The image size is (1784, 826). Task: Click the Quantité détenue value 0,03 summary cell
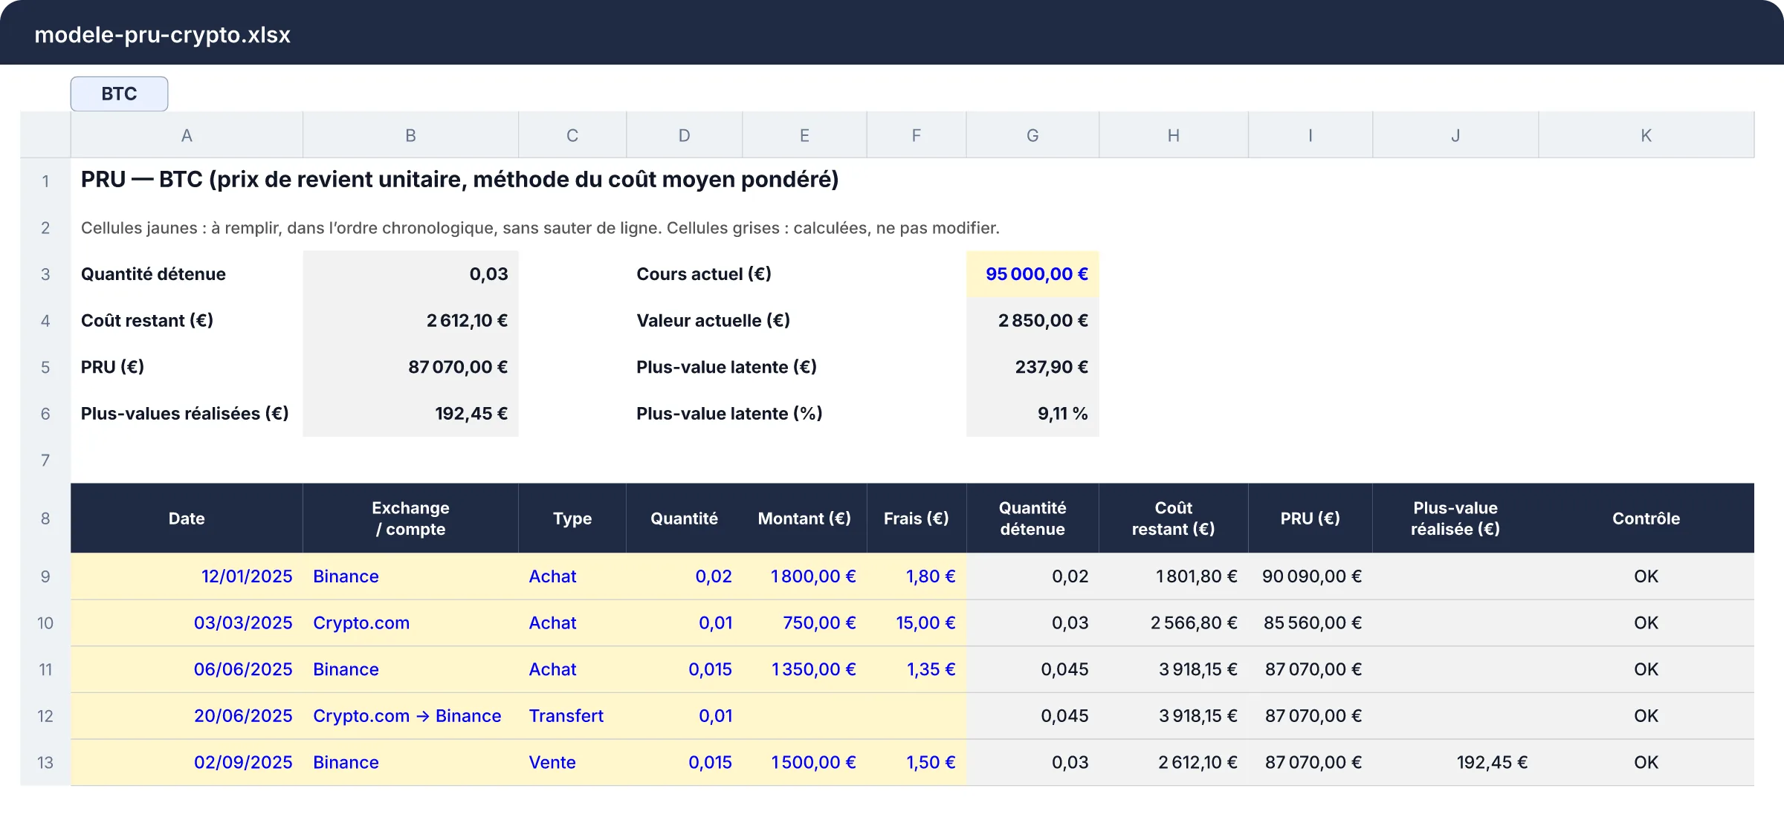pyautogui.click(x=410, y=274)
